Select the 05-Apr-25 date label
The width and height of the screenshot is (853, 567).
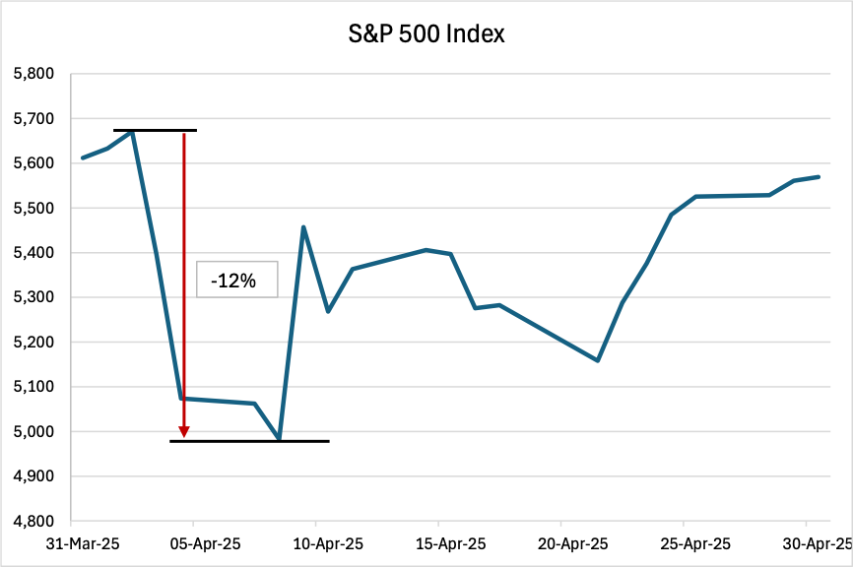(x=193, y=542)
